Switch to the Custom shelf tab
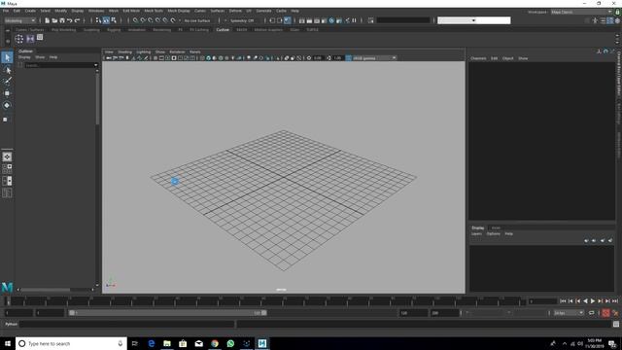The width and height of the screenshot is (622, 350). tap(223, 29)
